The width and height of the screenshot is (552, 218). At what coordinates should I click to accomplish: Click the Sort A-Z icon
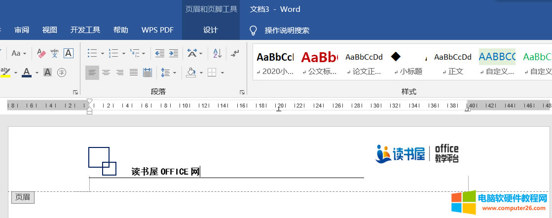tap(217, 53)
